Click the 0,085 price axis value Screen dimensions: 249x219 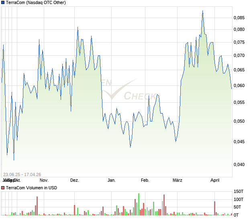pos(239,18)
